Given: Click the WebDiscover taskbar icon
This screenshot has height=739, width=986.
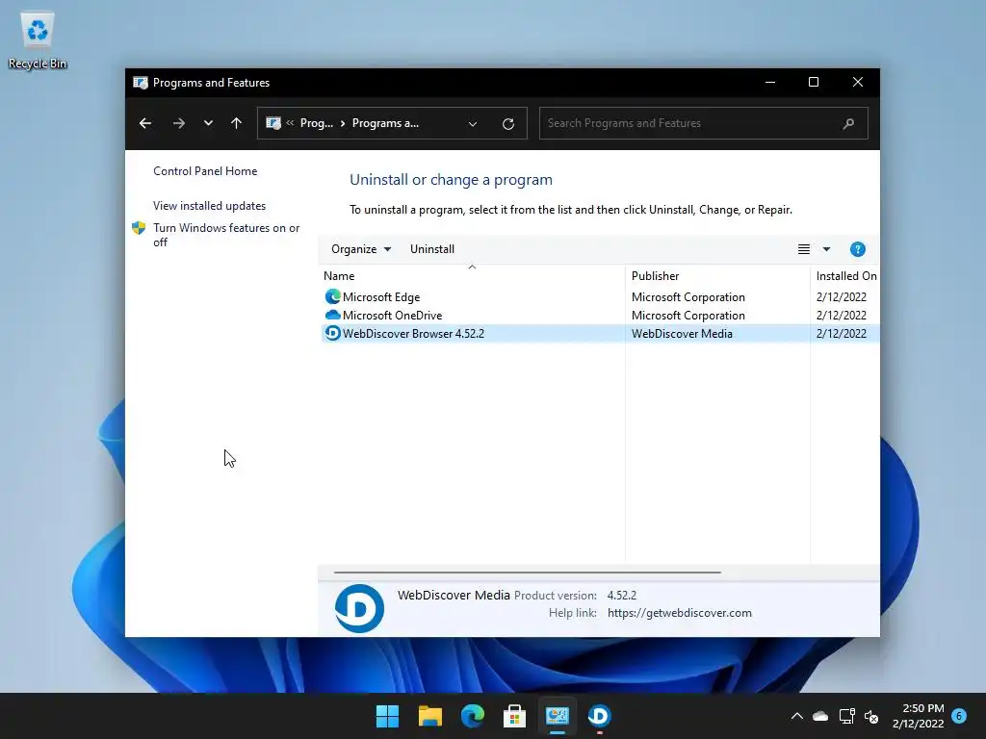Looking at the screenshot, I should click(x=599, y=716).
